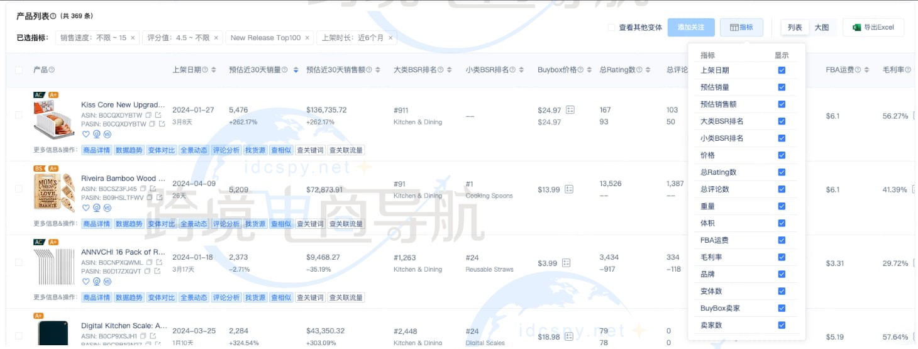Image resolution: width=918 pixels, height=349 pixels.
Task: Click 找货源 under Kiss Core product
Action: click(x=255, y=150)
